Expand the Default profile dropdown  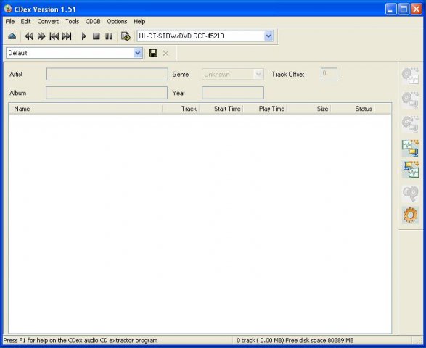pyautogui.click(x=138, y=53)
